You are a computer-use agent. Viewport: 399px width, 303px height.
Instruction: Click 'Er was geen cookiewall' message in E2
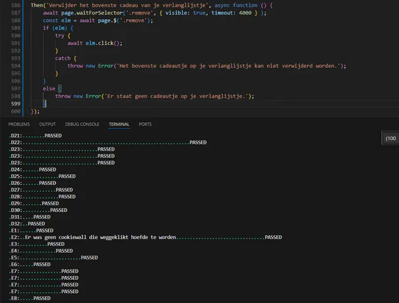100,237
